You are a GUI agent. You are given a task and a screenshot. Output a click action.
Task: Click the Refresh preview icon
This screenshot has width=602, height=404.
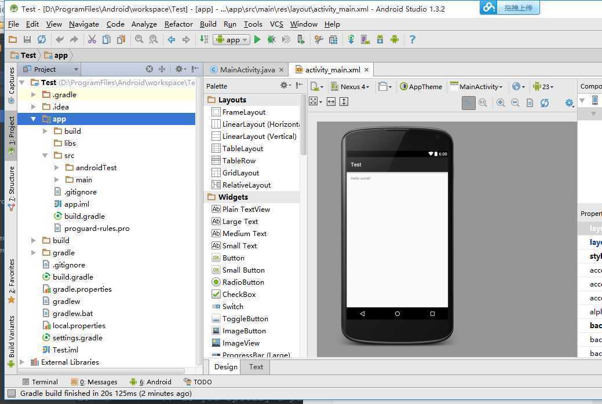coord(545,102)
